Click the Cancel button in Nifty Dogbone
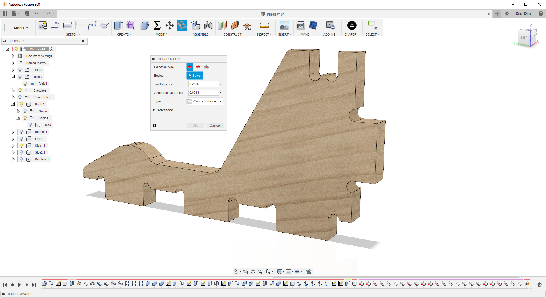This screenshot has width=546, height=298. (x=215, y=125)
